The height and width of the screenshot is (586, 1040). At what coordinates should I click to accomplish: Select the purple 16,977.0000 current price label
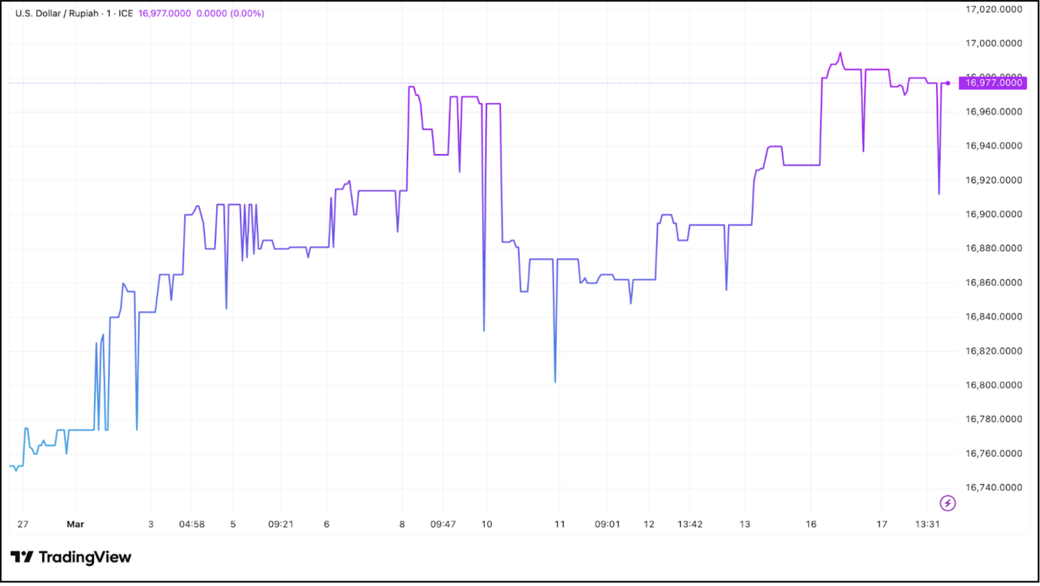993,83
